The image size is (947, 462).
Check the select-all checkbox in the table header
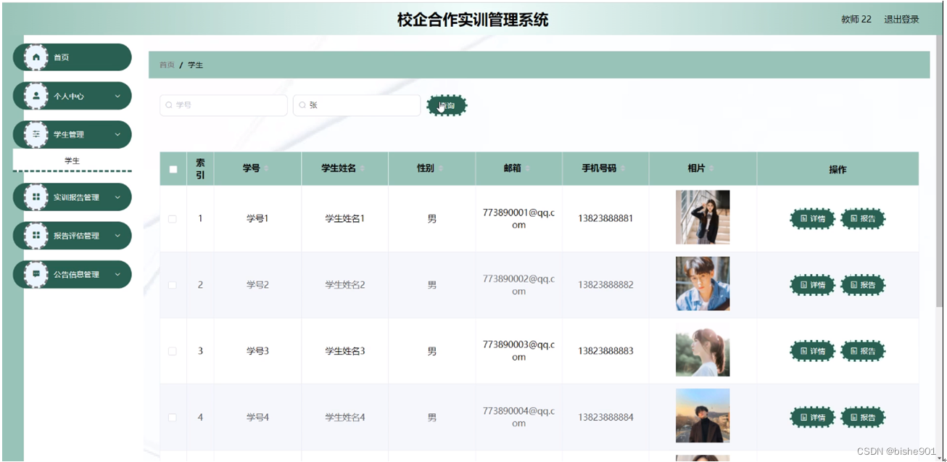tap(173, 168)
